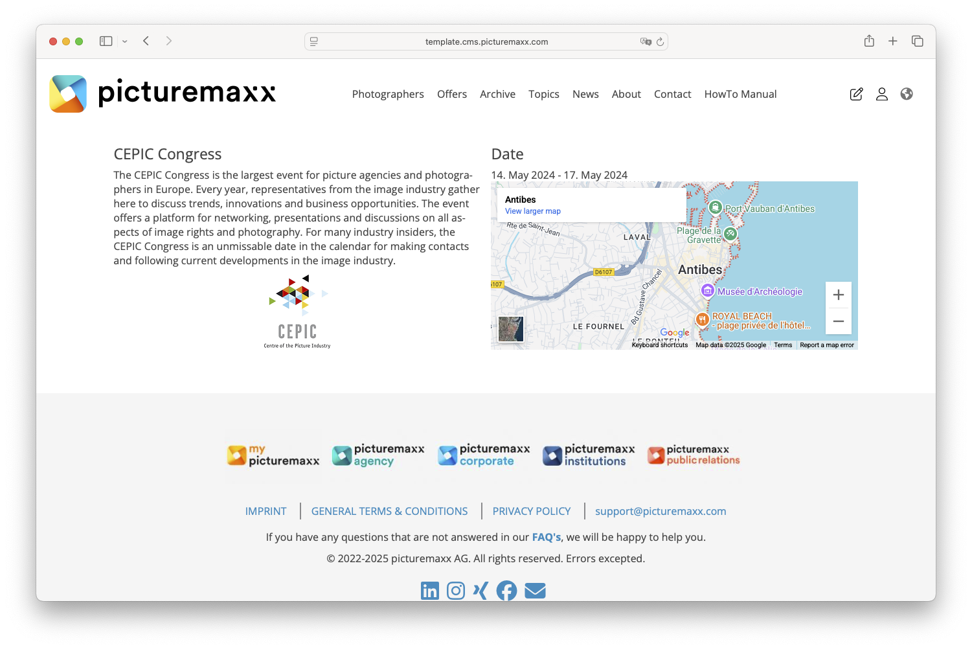
Task: Open the edit pencil icon in the header
Action: (x=856, y=94)
